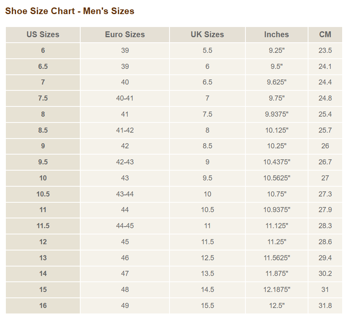Click the Euro Sizes column header

point(125,34)
